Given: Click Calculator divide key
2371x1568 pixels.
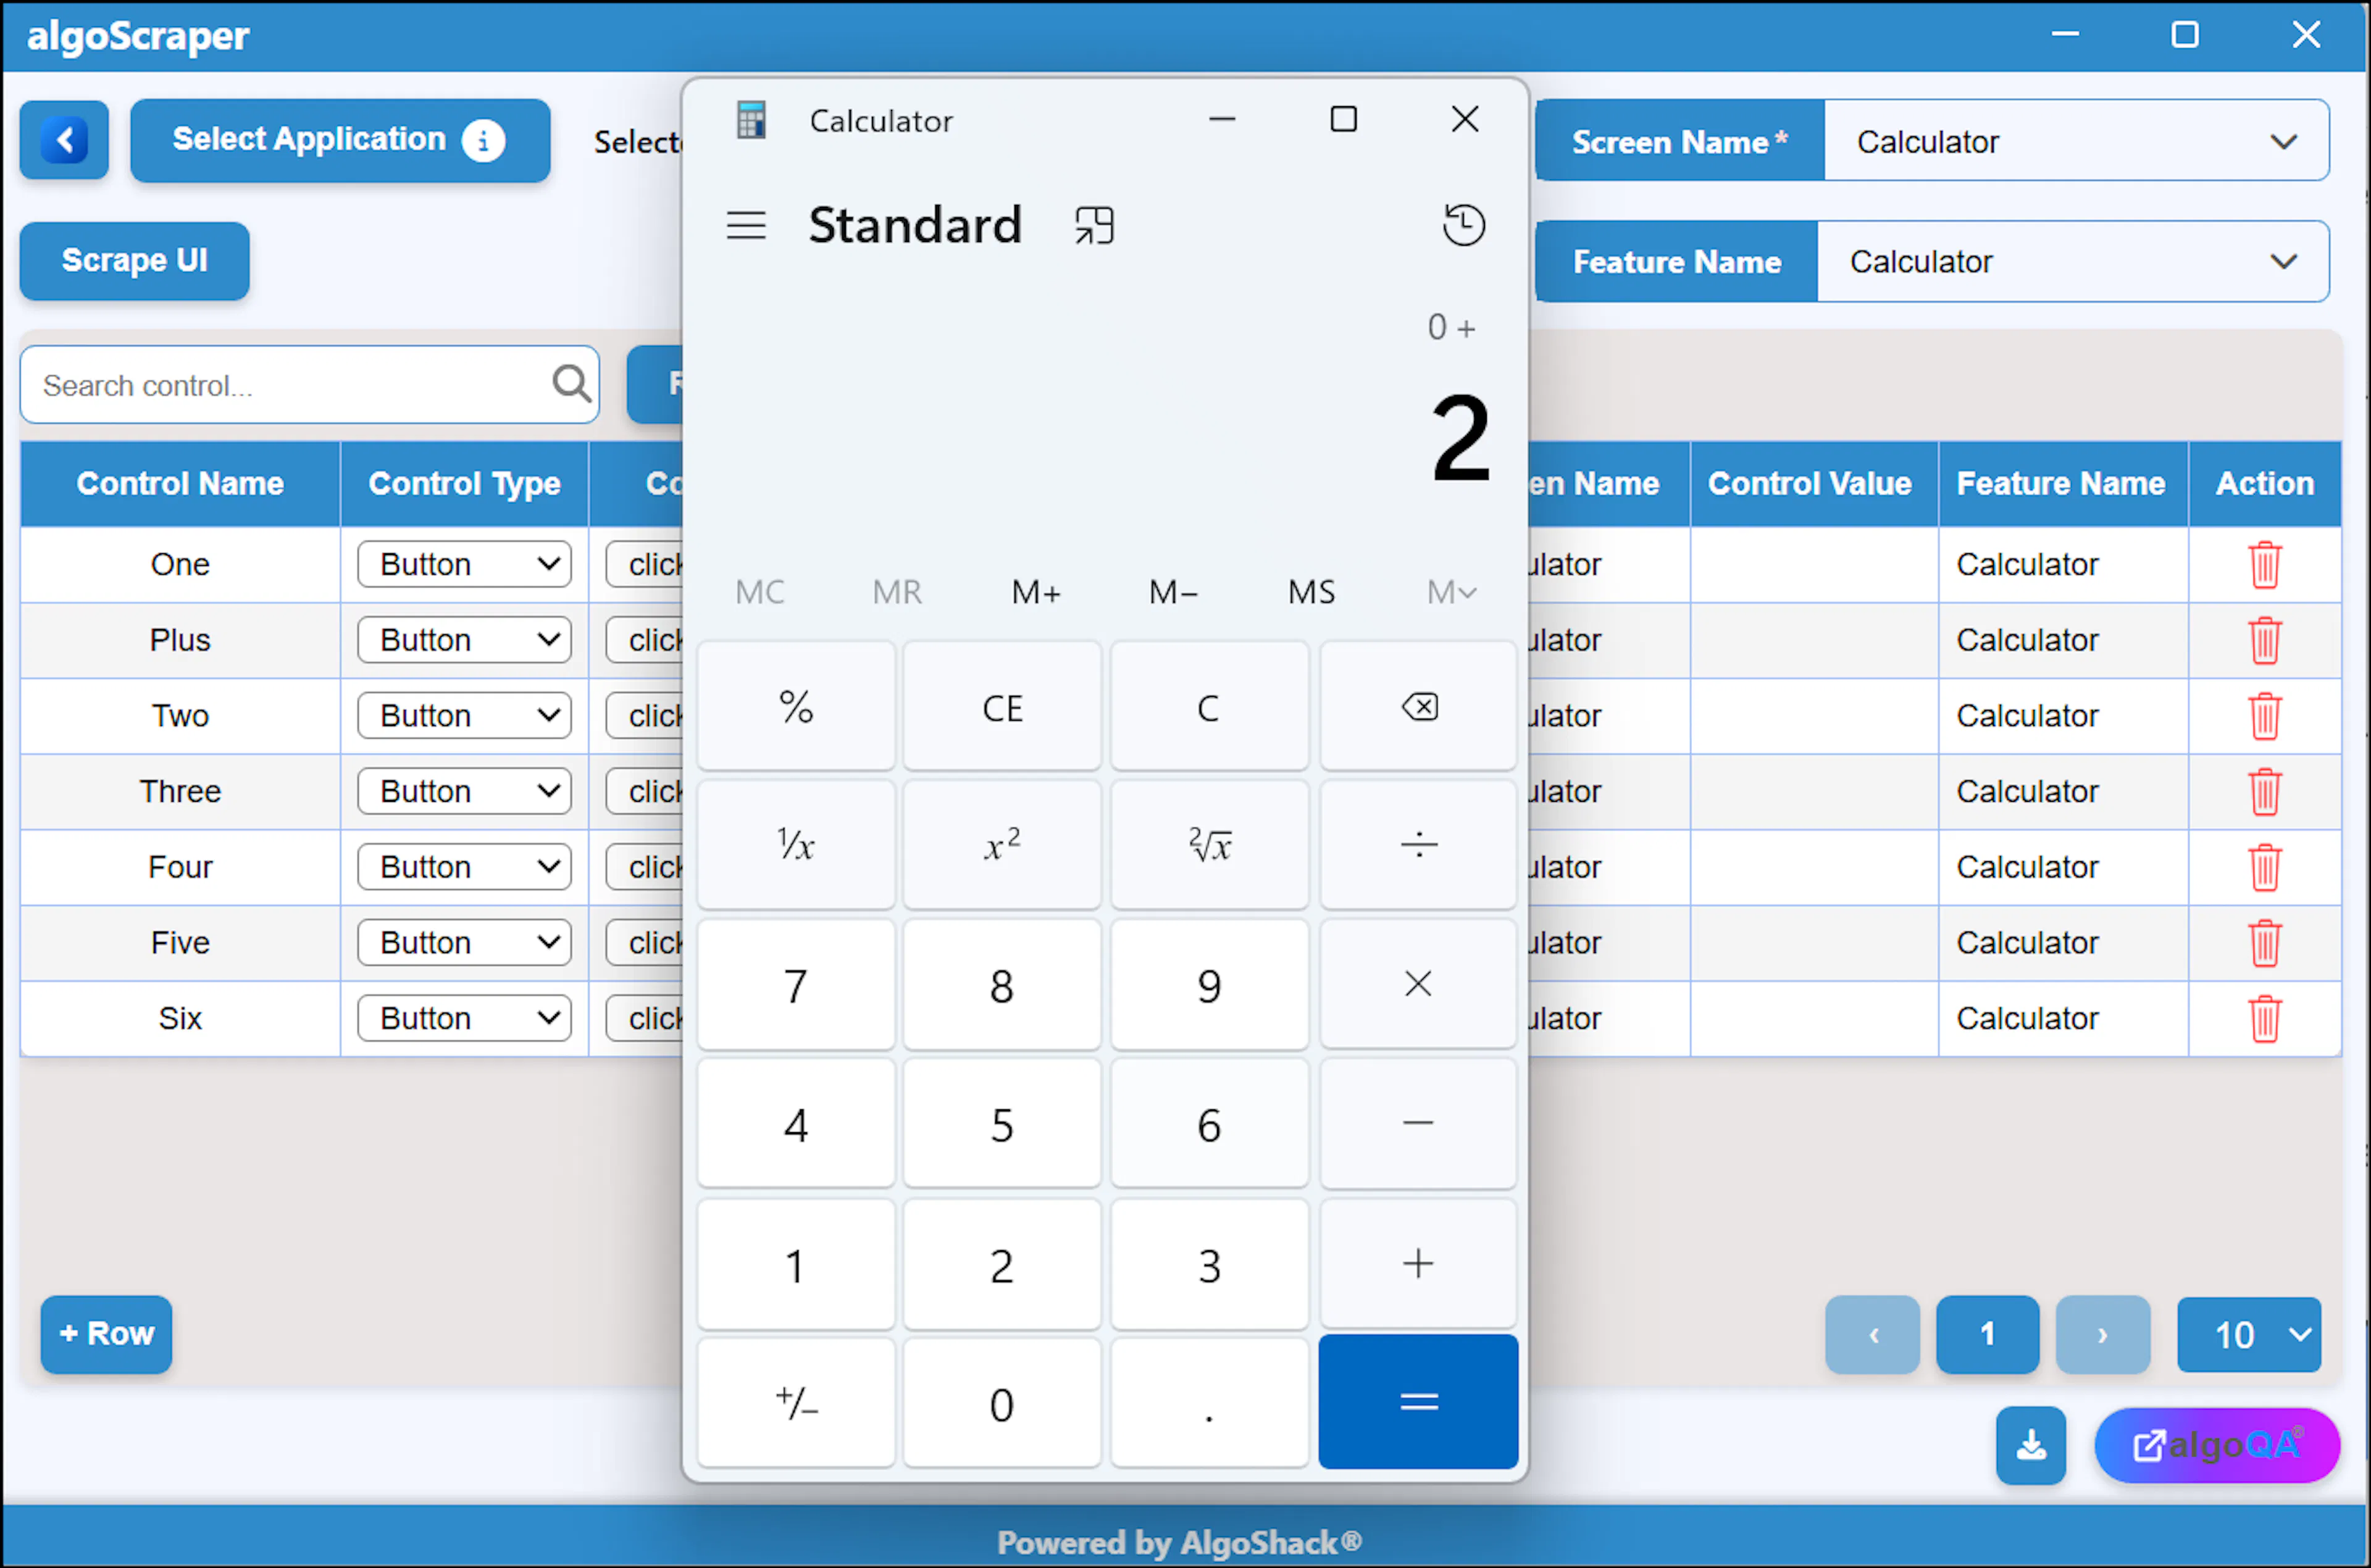Looking at the screenshot, I should click(1418, 846).
